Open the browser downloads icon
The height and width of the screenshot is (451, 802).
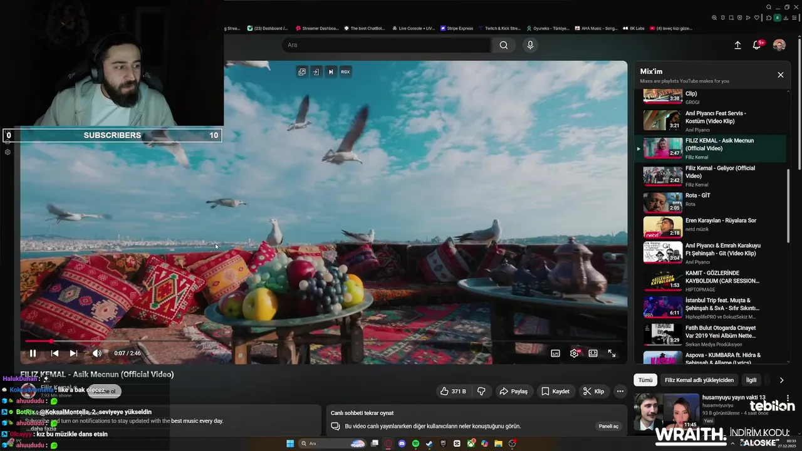coord(786,18)
